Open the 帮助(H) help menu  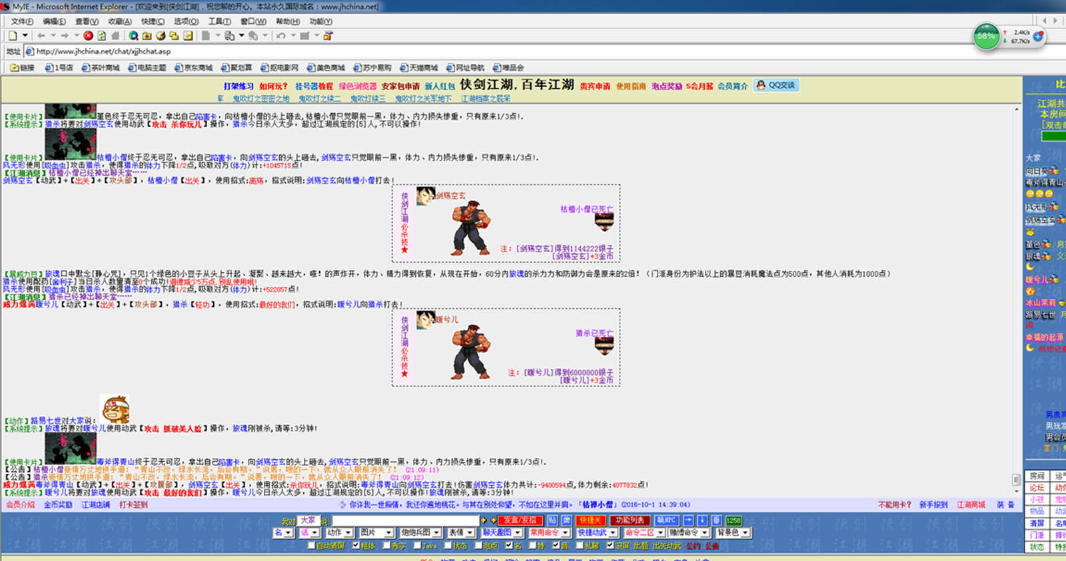(x=288, y=22)
